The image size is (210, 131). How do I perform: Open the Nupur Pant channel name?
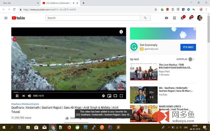pyautogui.click(x=164, y=71)
